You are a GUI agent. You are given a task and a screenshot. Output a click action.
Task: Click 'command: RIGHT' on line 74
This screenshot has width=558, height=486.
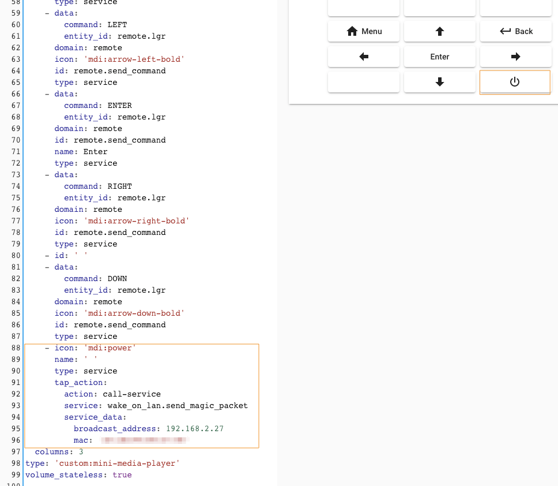(x=98, y=186)
